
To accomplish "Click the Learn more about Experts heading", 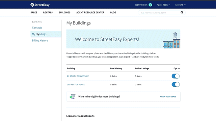I will pyautogui.click(x=80, y=116).
